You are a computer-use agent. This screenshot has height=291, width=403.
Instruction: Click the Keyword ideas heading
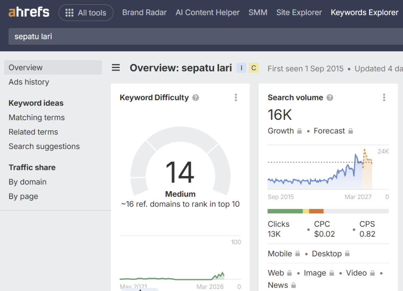(x=36, y=103)
